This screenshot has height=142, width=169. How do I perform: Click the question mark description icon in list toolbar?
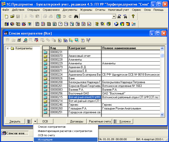(83, 40)
